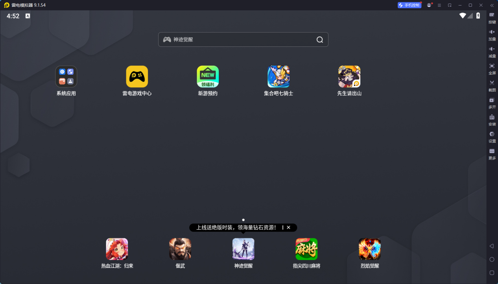This screenshot has width=498, height=284.
Task: Click the keyboard input indicator A icon
Action: click(x=28, y=16)
